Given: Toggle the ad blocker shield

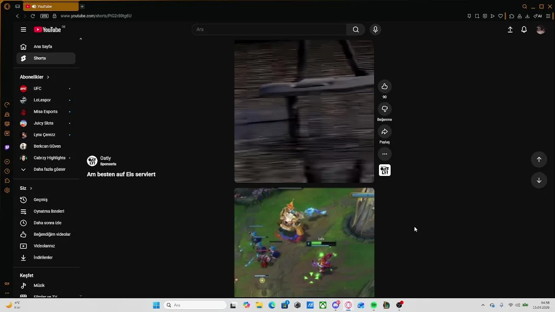Looking at the screenshot, I should click(x=485, y=16).
